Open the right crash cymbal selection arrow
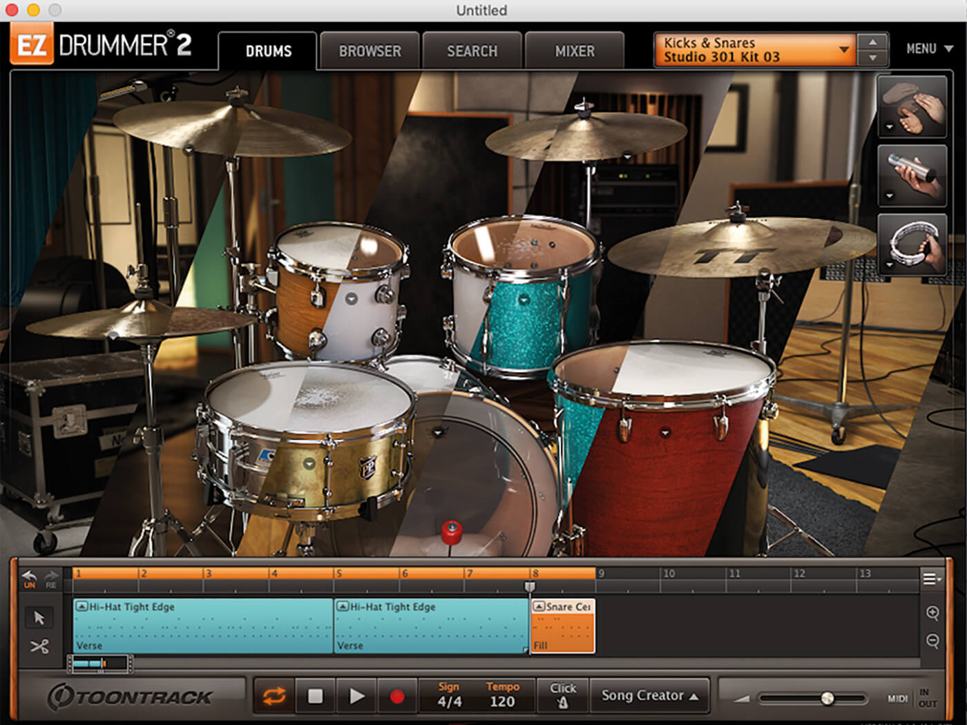The width and height of the screenshot is (967, 725). tap(626, 156)
